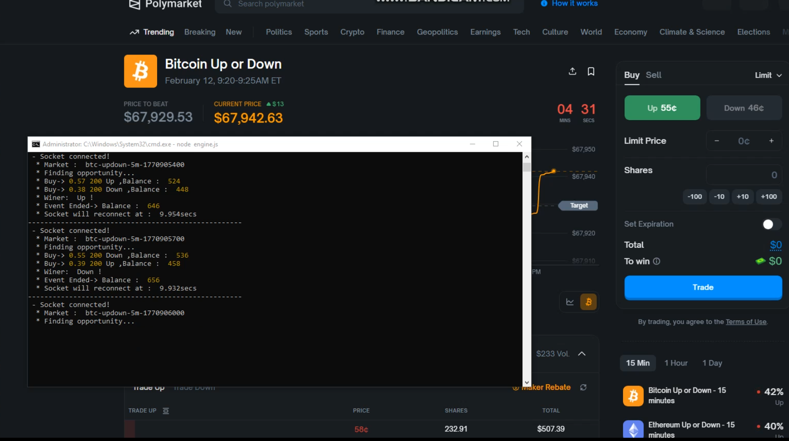
Task: Bookmark the Bitcoin Up or Down market
Action: (x=590, y=71)
